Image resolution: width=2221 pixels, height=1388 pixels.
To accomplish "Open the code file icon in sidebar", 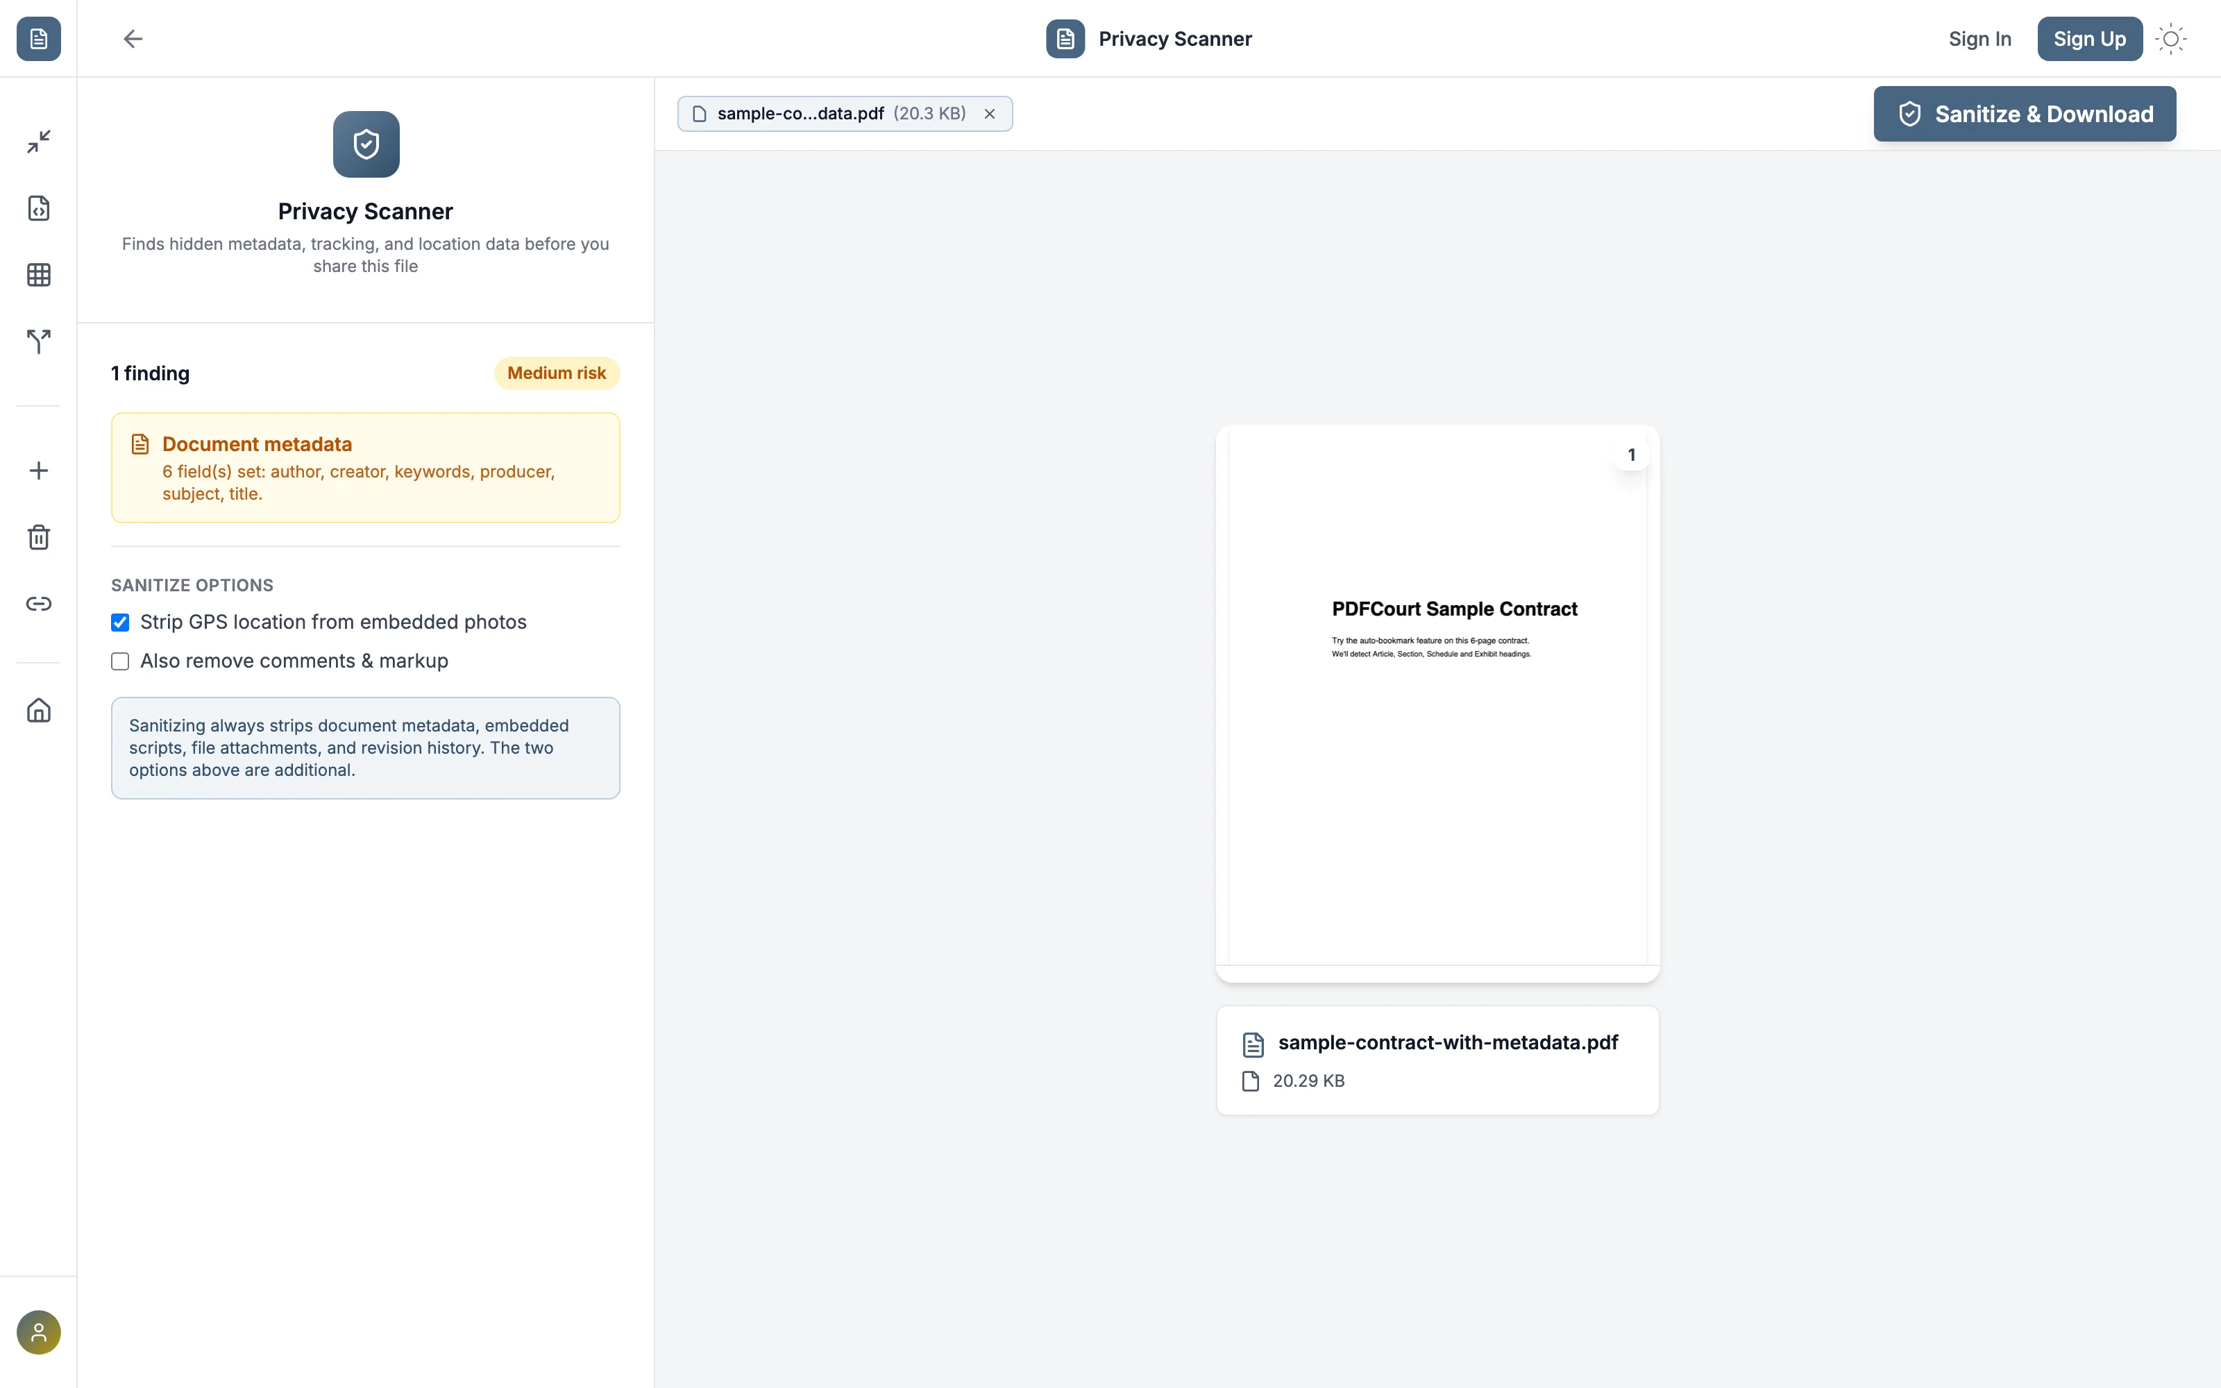I will pos(39,208).
